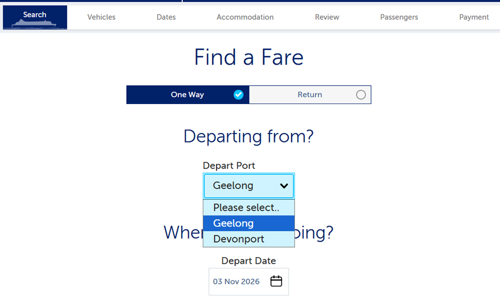Collapse the Depart Port dropdown via chevron arrow
Image resolution: width=500 pixels, height=300 pixels.
pos(284,186)
